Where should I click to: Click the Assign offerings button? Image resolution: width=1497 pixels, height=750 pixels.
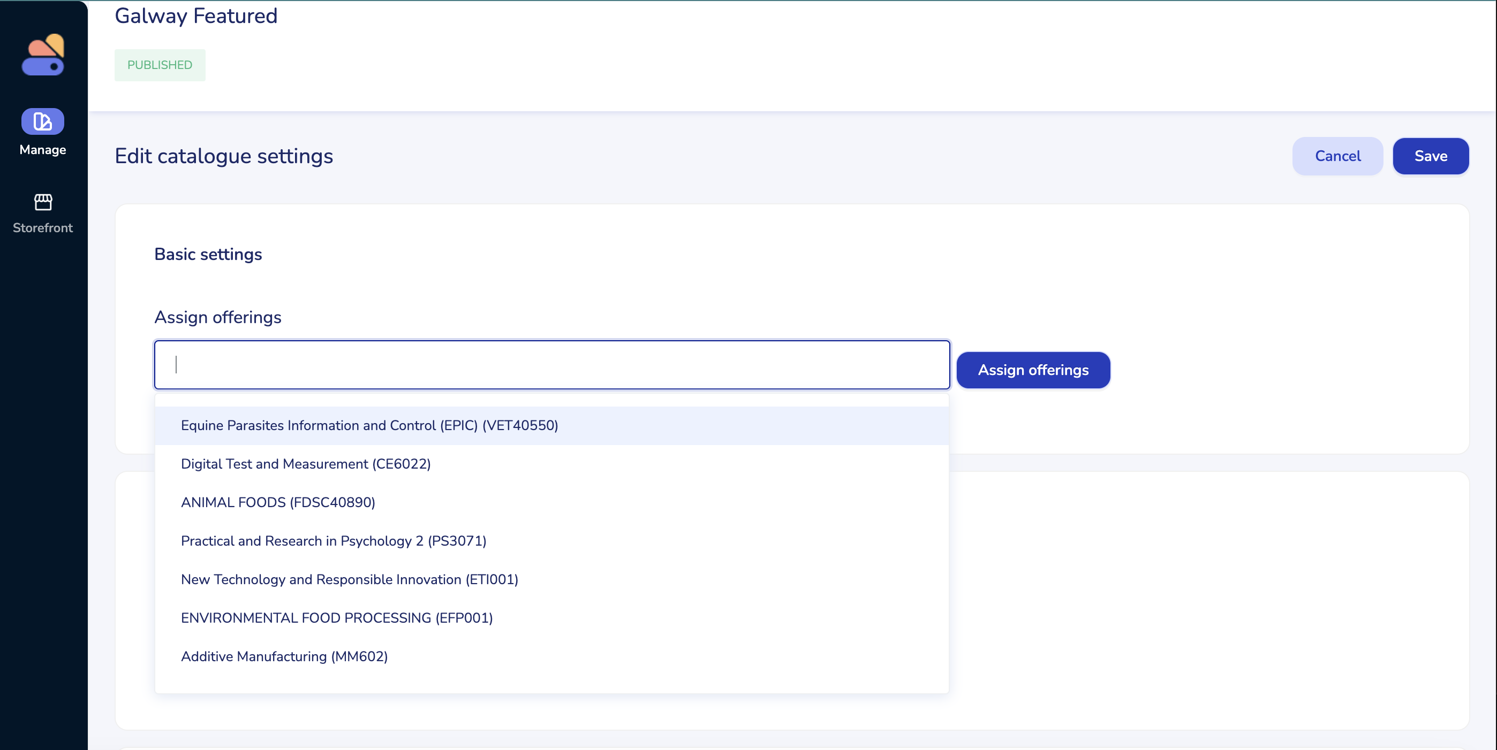pyautogui.click(x=1033, y=370)
